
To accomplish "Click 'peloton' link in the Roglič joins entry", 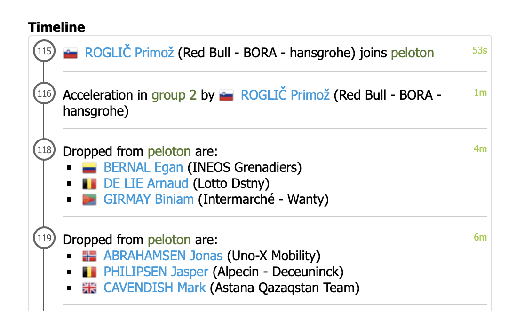I will point(412,53).
